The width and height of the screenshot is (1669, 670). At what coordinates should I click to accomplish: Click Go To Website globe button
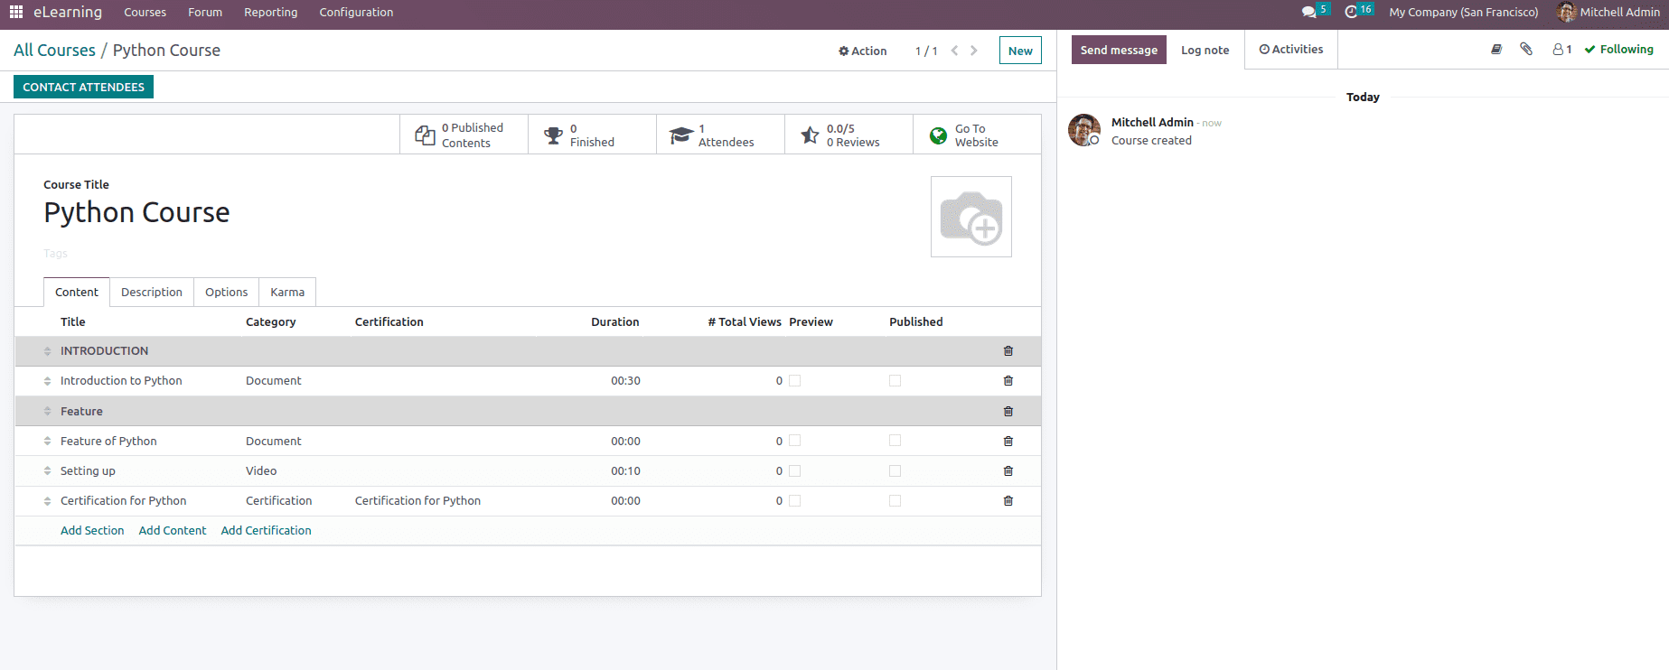coord(977,135)
